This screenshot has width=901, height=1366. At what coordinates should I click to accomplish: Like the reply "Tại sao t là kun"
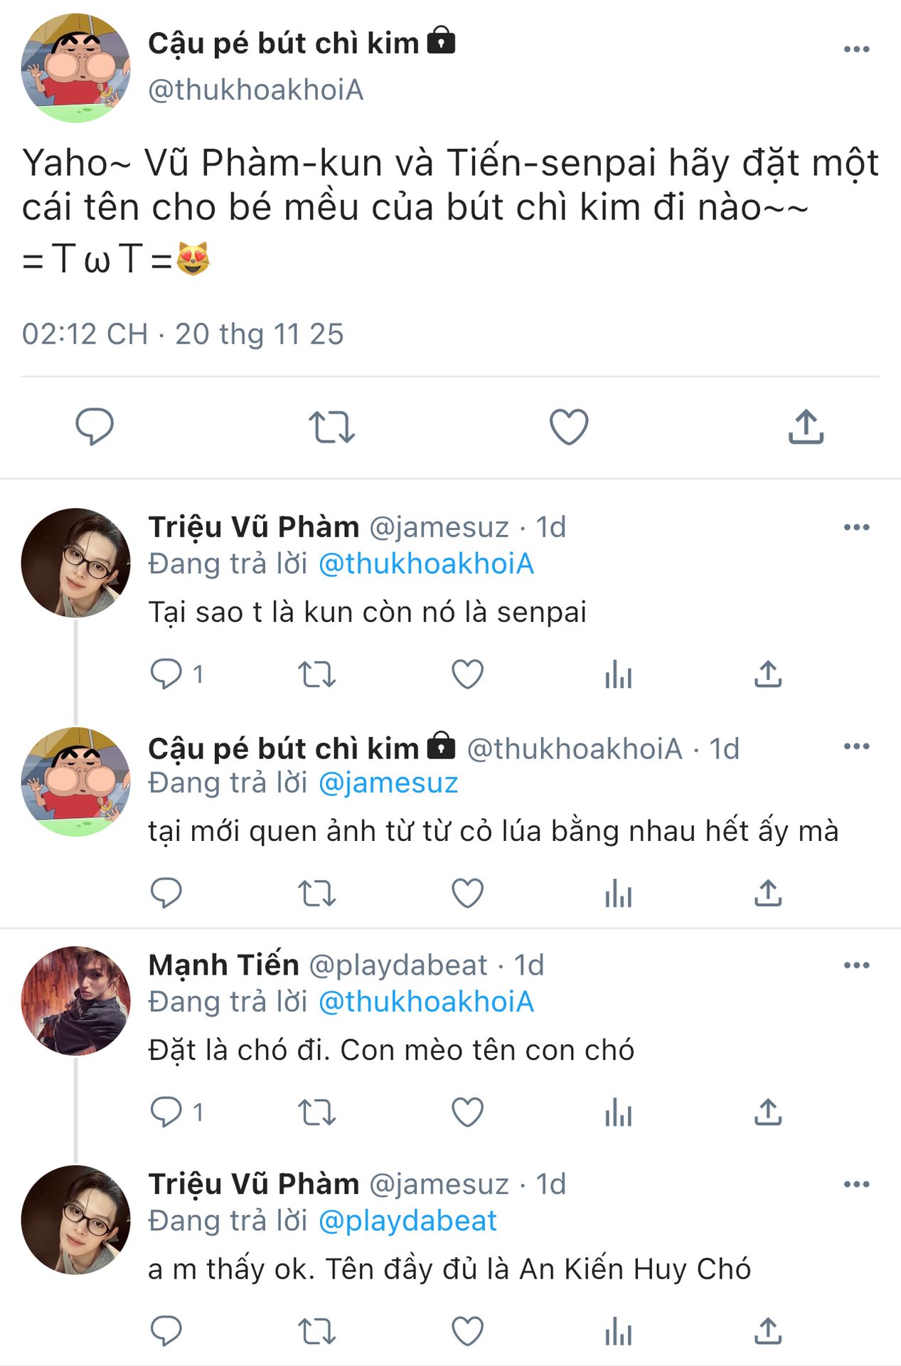468,674
